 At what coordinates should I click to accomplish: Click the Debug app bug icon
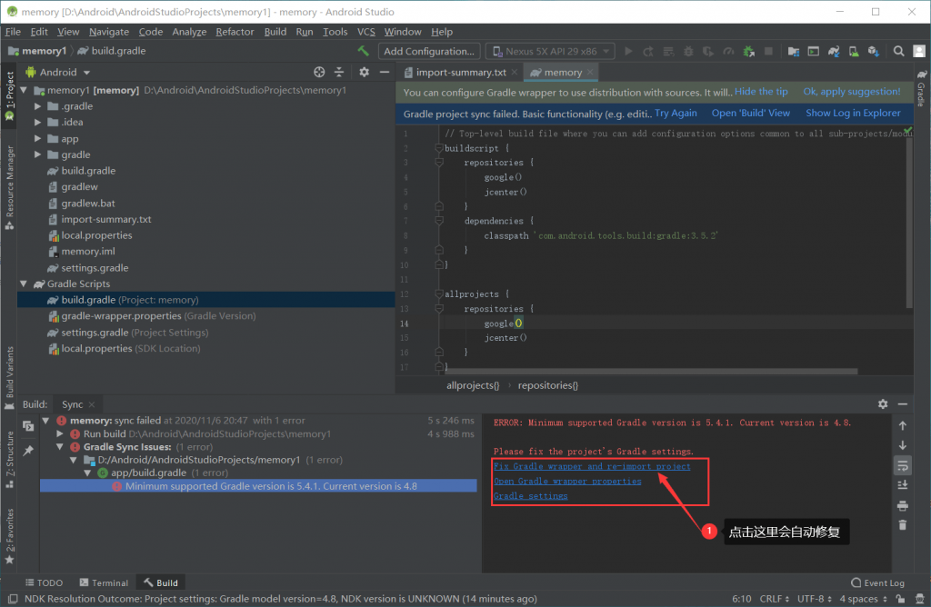click(688, 52)
